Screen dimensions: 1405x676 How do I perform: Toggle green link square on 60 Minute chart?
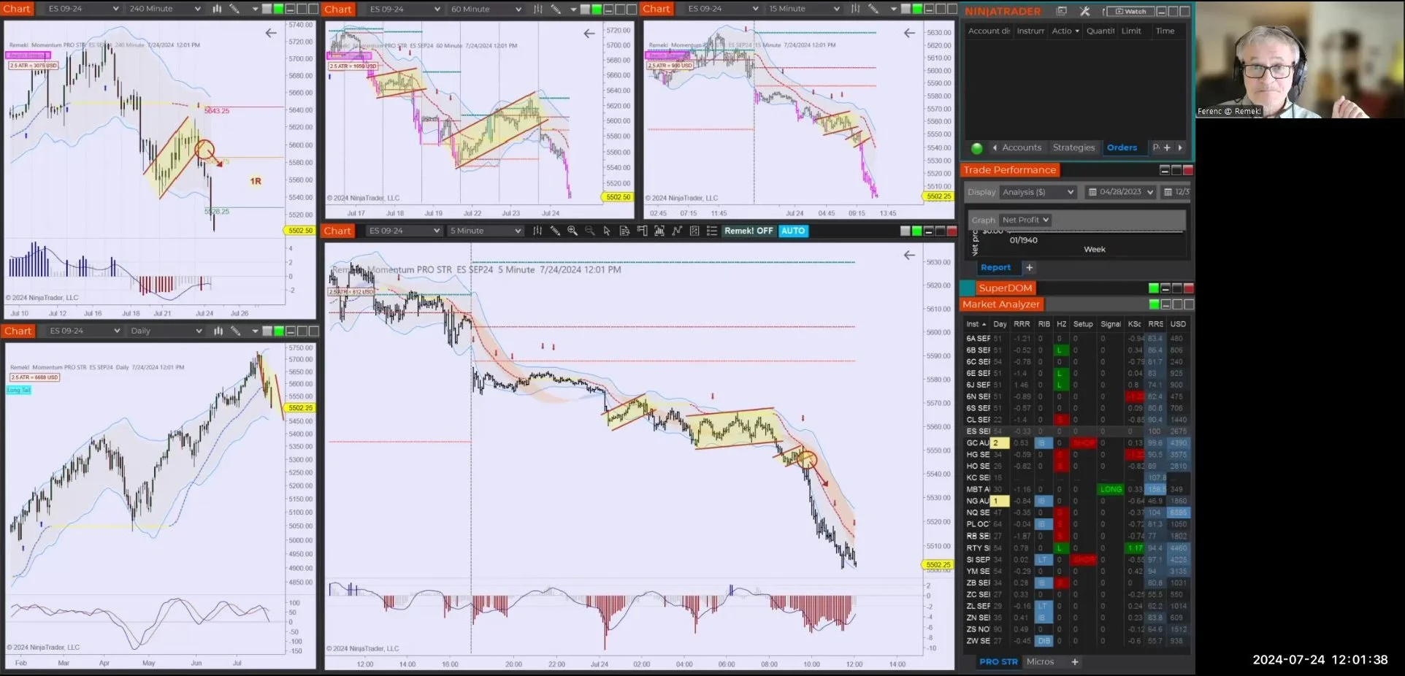[597, 9]
